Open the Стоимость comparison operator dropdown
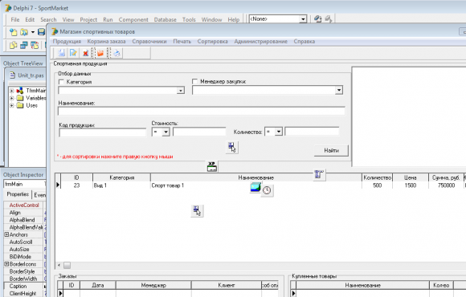Image resolution: width=466 pixels, height=297 pixels. click(166, 132)
